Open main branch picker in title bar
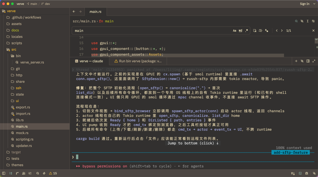The image size is (318, 177). coord(32,4)
